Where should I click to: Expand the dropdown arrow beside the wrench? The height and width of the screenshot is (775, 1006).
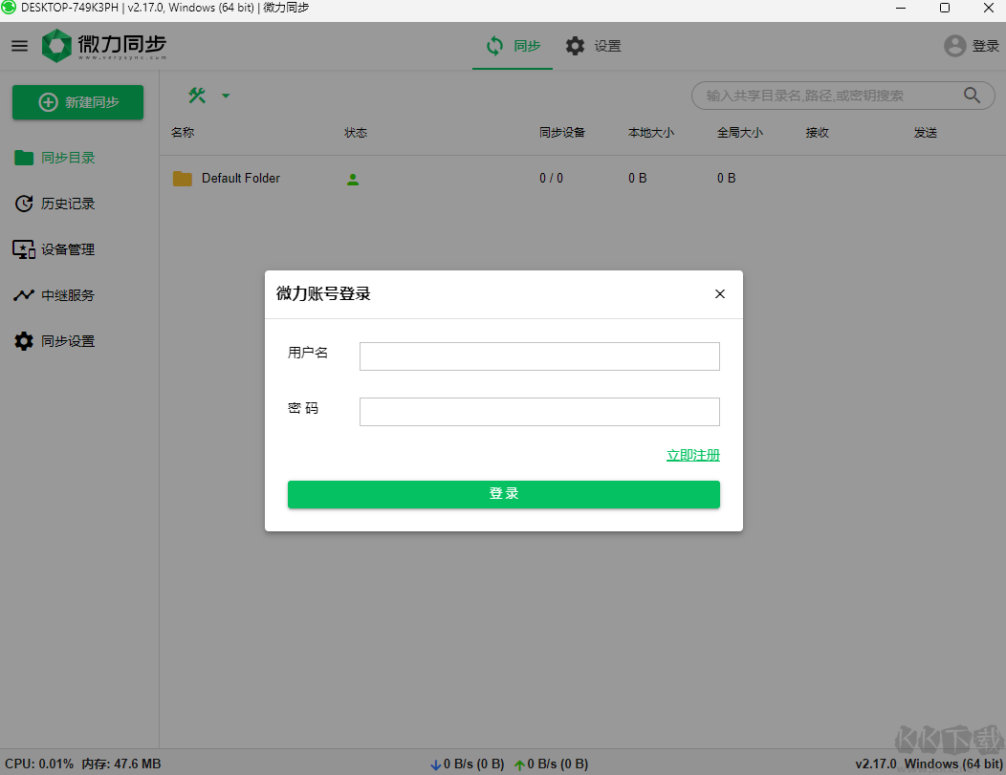click(x=226, y=96)
